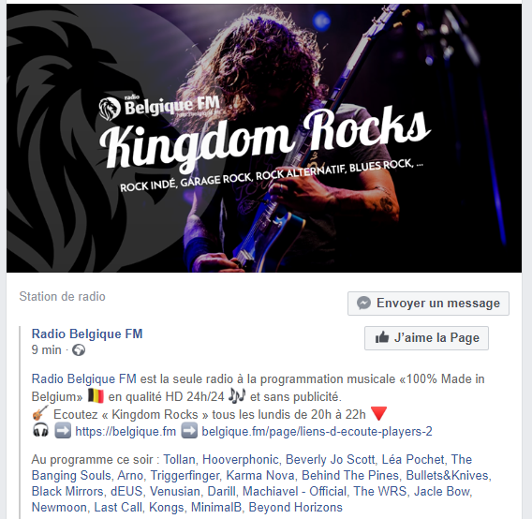The height and width of the screenshot is (519, 532).
Task: Click the Envoyer un message button
Action: (x=428, y=304)
